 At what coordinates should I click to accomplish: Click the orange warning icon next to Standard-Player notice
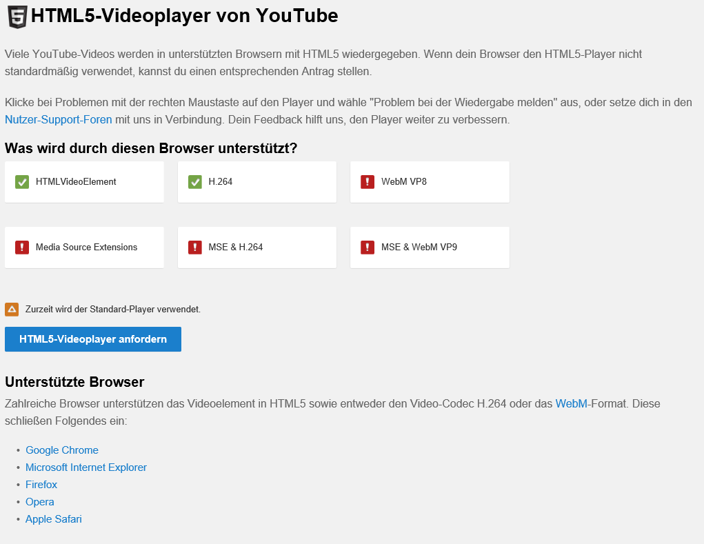(x=12, y=310)
